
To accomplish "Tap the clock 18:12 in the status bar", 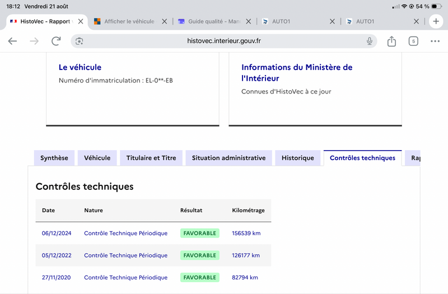I will click(13, 6).
